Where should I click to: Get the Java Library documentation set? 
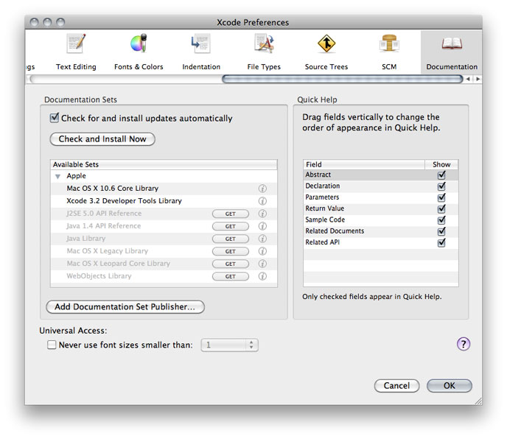230,239
